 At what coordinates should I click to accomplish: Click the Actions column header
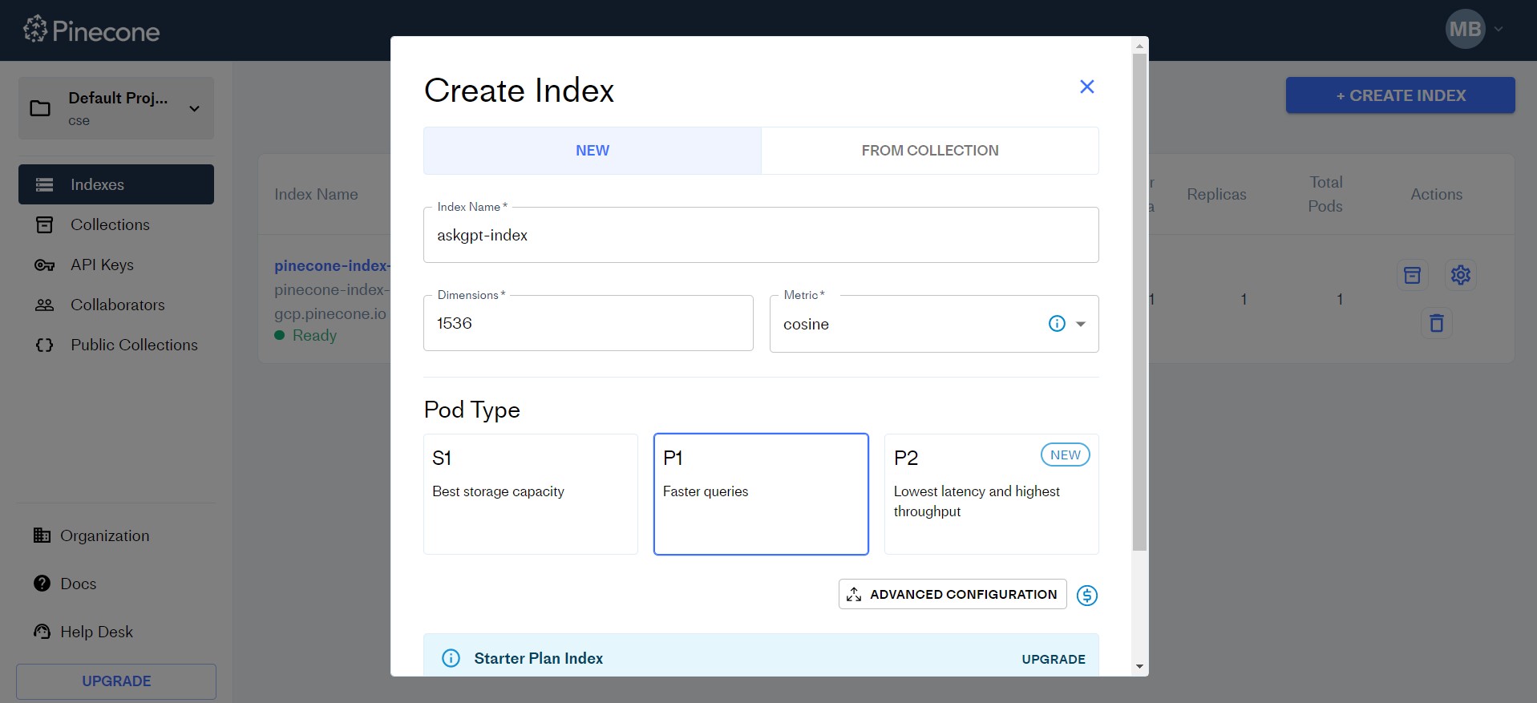tap(1436, 194)
